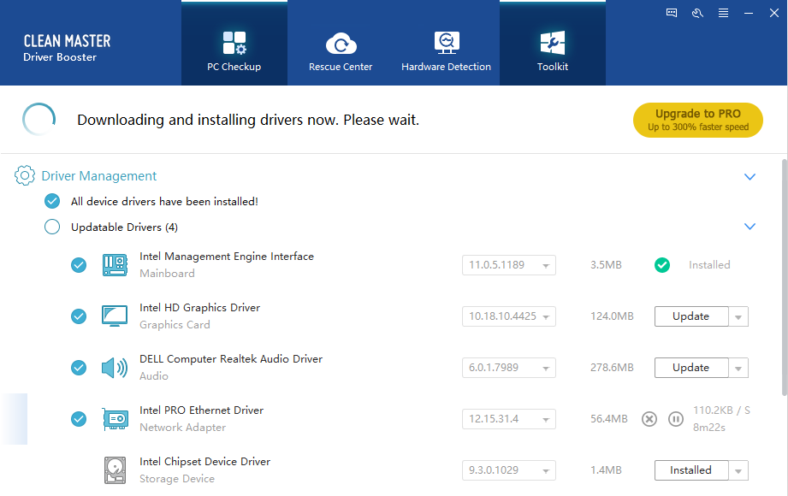The width and height of the screenshot is (788, 496).
Task: Click the Intel Chipset Device Driver name
Action: (x=205, y=461)
